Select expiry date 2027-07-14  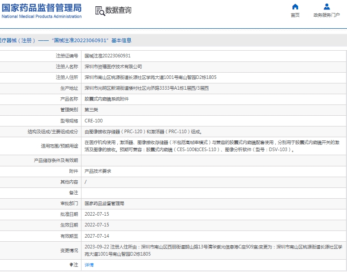[x=97, y=236]
